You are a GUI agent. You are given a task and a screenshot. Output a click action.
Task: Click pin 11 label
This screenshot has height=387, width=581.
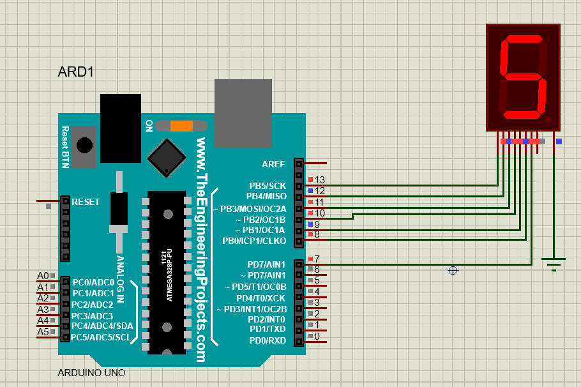coord(319,202)
